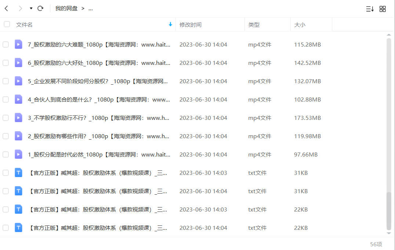
Task: Open 我的网盘 breadcrumb
Action: click(66, 8)
